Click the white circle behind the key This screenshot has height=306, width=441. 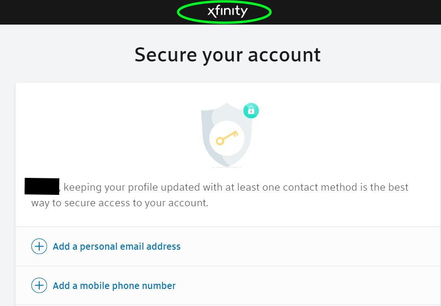click(x=227, y=138)
